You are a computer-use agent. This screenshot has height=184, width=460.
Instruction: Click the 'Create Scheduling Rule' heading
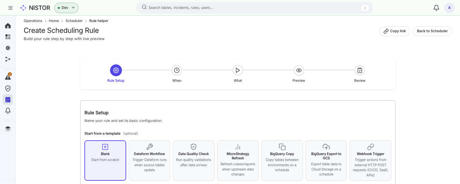point(61,31)
